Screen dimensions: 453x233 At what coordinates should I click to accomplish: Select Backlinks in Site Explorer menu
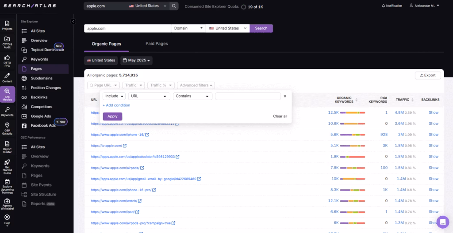click(x=39, y=97)
